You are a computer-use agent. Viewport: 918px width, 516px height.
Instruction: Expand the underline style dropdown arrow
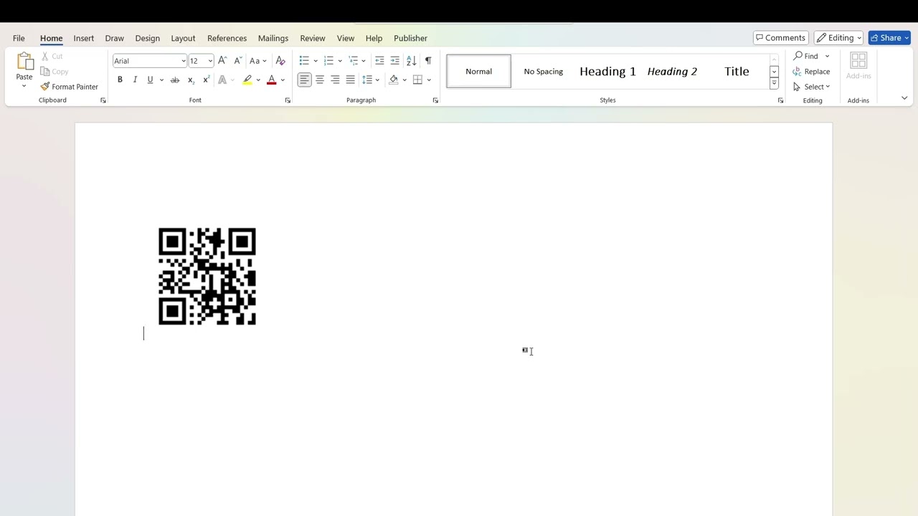(161, 80)
